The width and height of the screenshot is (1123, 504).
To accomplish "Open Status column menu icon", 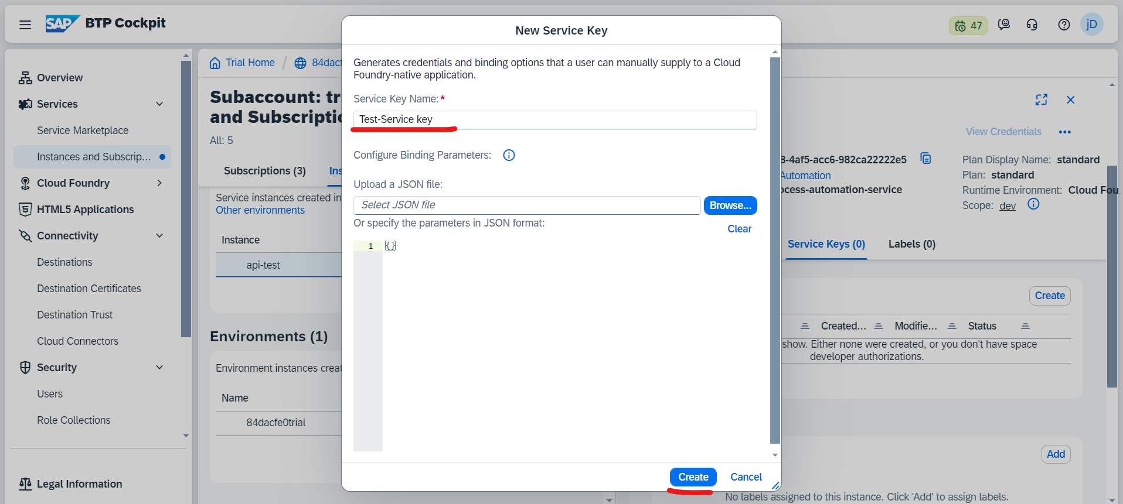I will point(1025,326).
